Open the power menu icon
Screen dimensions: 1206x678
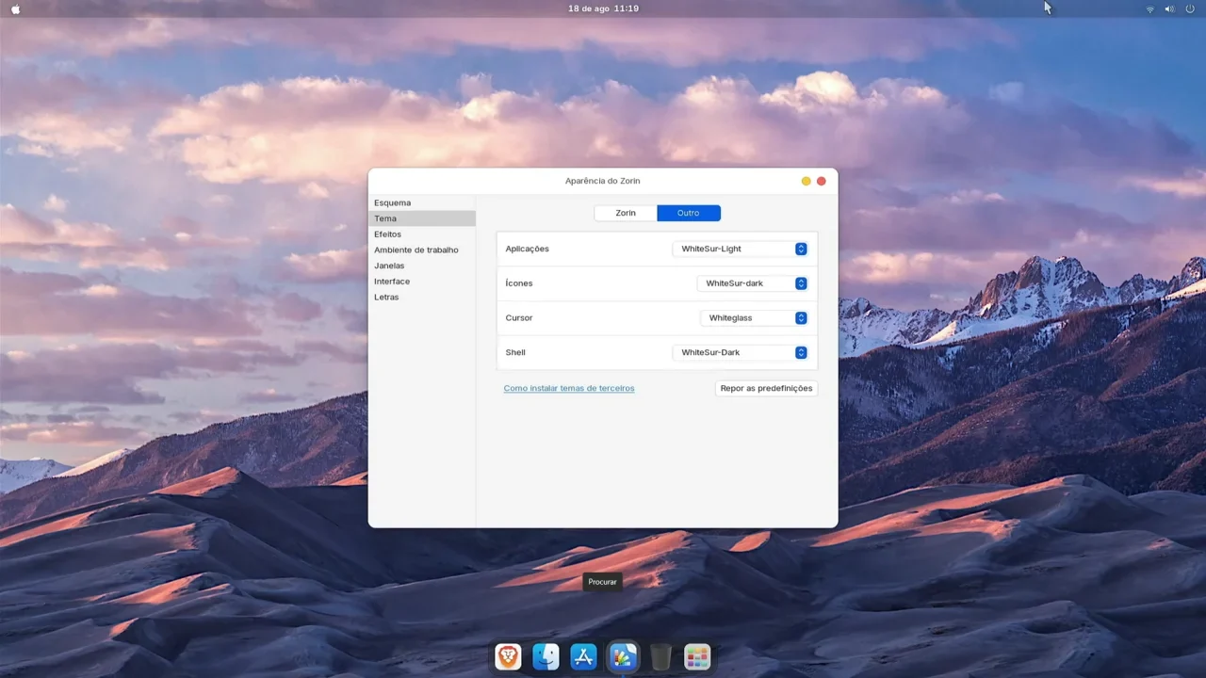[1190, 8]
